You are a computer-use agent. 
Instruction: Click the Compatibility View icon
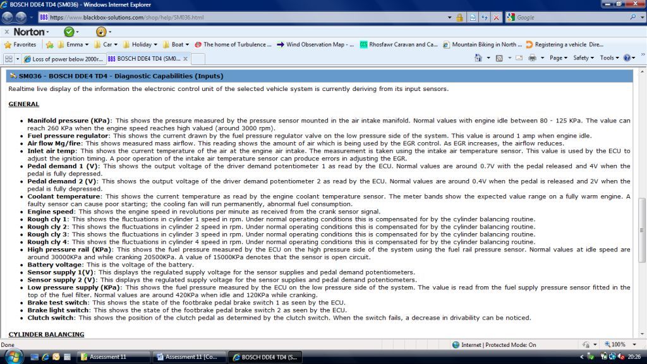click(x=473, y=17)
